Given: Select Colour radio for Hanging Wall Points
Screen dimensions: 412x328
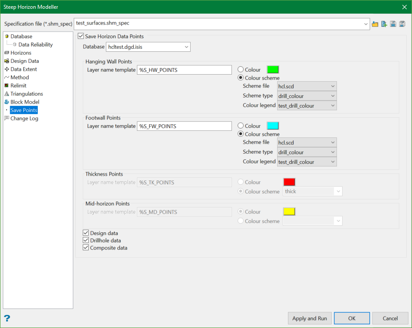Looking at the screenshot, I should [241, 69].
